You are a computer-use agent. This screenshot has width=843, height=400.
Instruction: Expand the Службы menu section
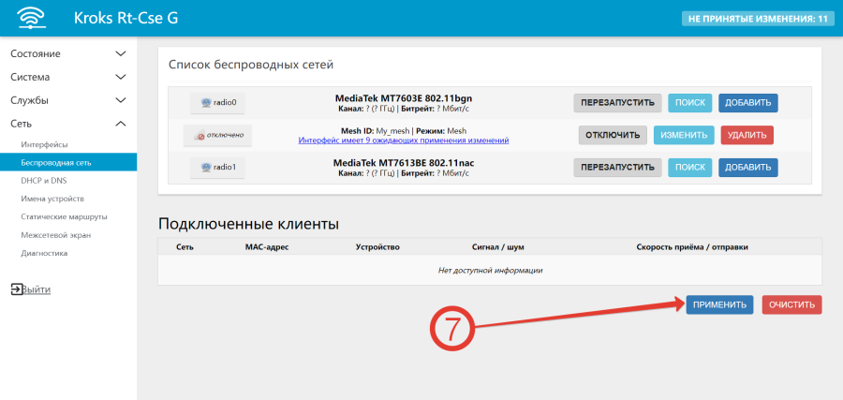(67, 100)
